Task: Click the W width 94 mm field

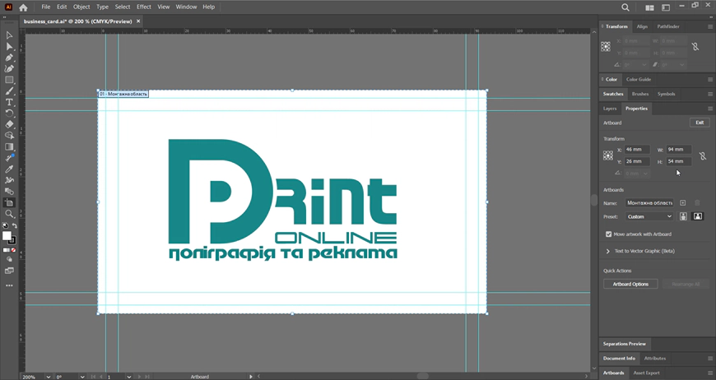Action: pyautogui.click(x=679, y=149)
